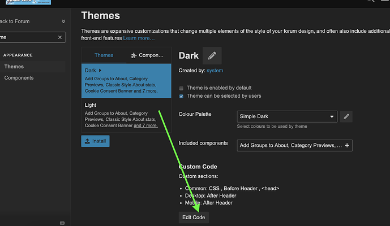The image size is (390, 226).
Task: Click the upload icon on Install button
Action: click(87, 141)
